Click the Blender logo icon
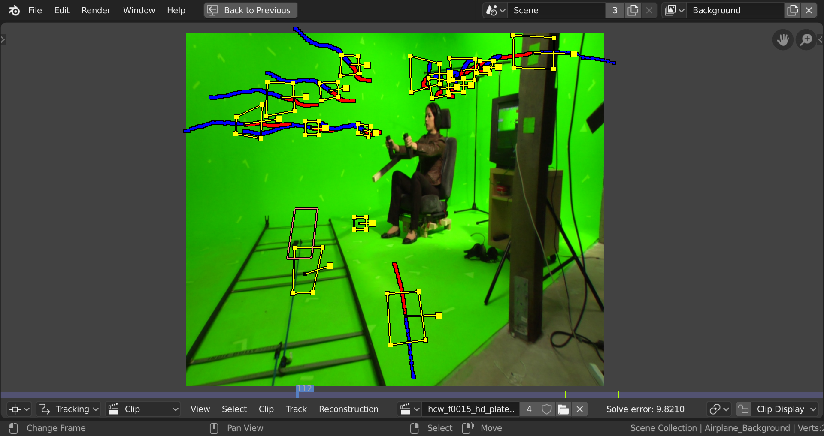Screen dimensions: 824x436 (x=13, y=10)
